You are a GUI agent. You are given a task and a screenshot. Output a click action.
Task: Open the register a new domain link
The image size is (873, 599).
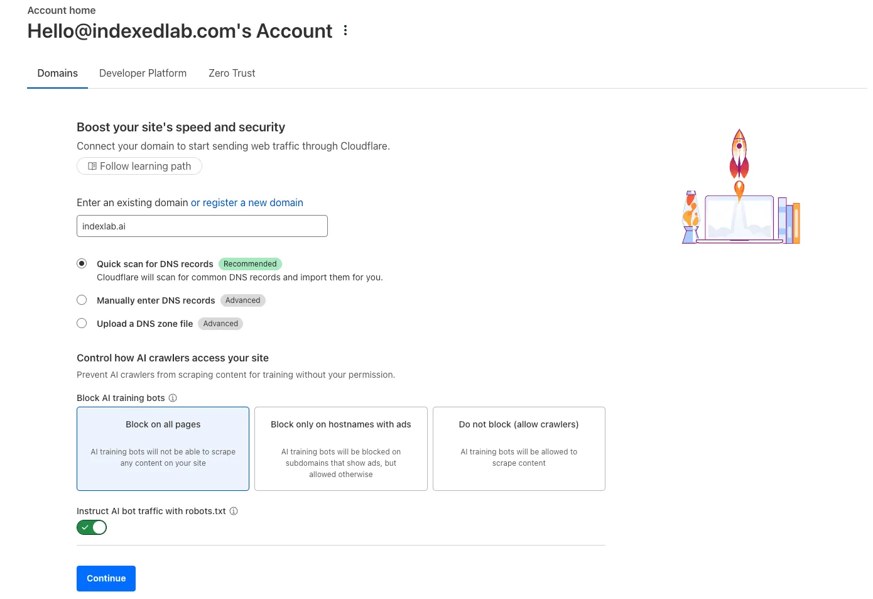coord(247,202)
